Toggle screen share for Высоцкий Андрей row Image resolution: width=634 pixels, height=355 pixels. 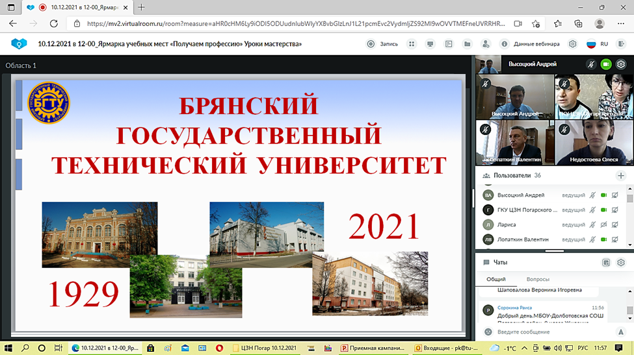coord(615,195)
